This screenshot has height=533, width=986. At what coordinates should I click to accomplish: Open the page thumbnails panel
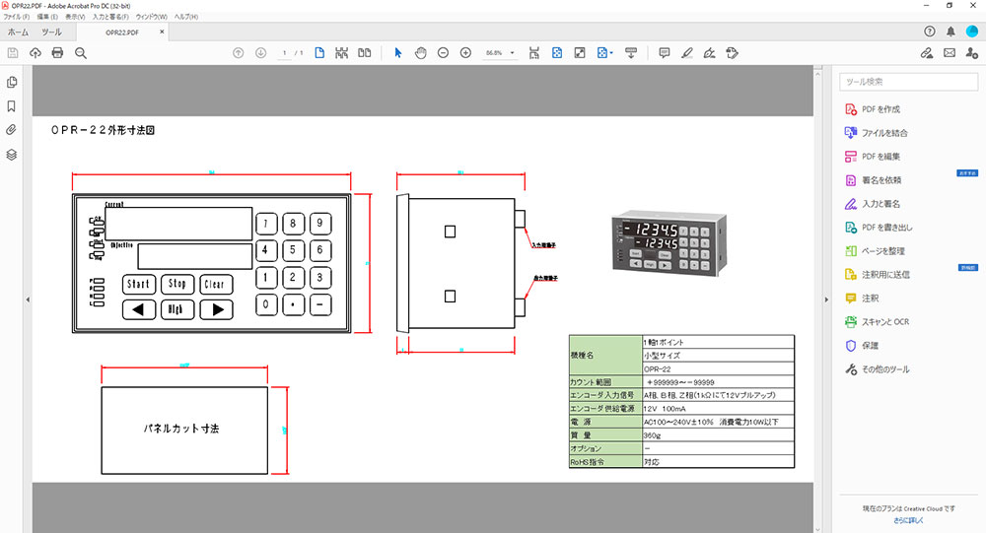tap(12, 82)
